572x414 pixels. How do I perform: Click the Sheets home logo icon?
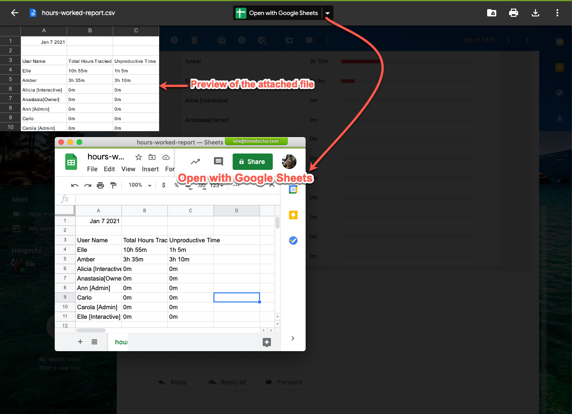click(x=71, y=162)
